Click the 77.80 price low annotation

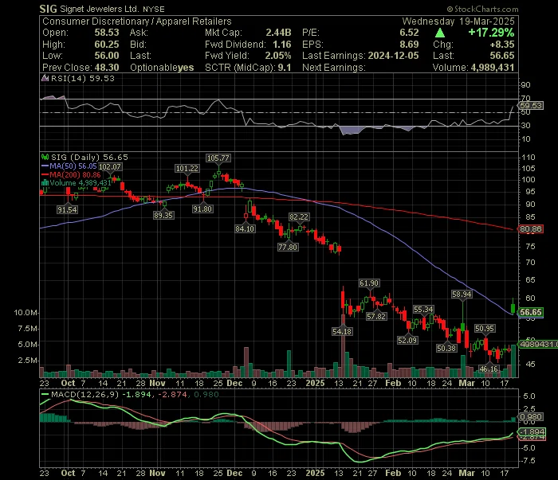pos(288,247)
